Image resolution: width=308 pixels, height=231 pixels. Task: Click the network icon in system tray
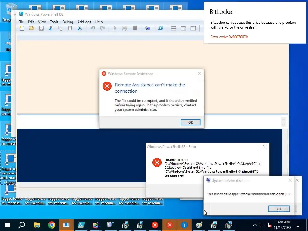point(262,225)
